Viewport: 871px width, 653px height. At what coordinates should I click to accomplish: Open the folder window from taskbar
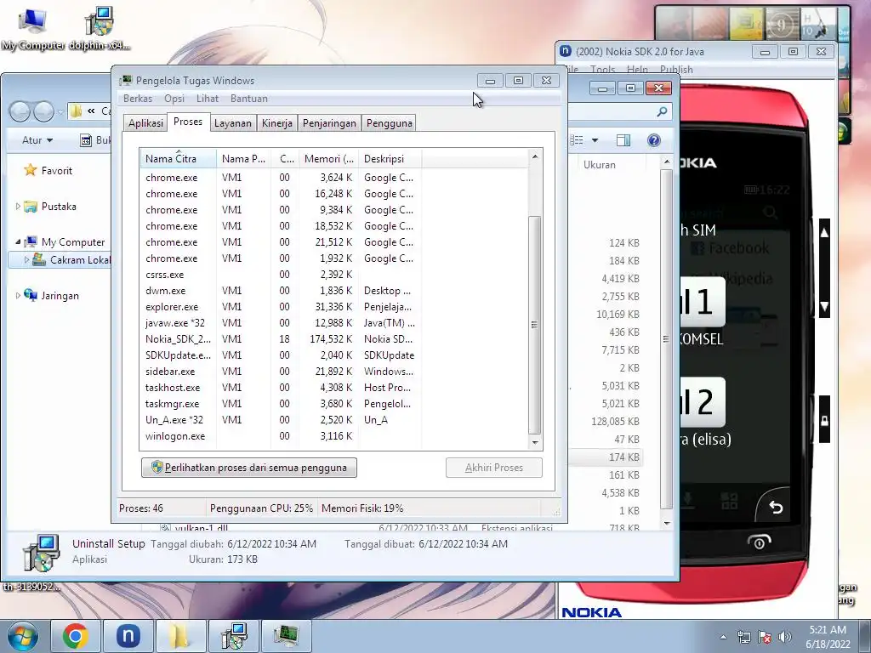[180, 636]
